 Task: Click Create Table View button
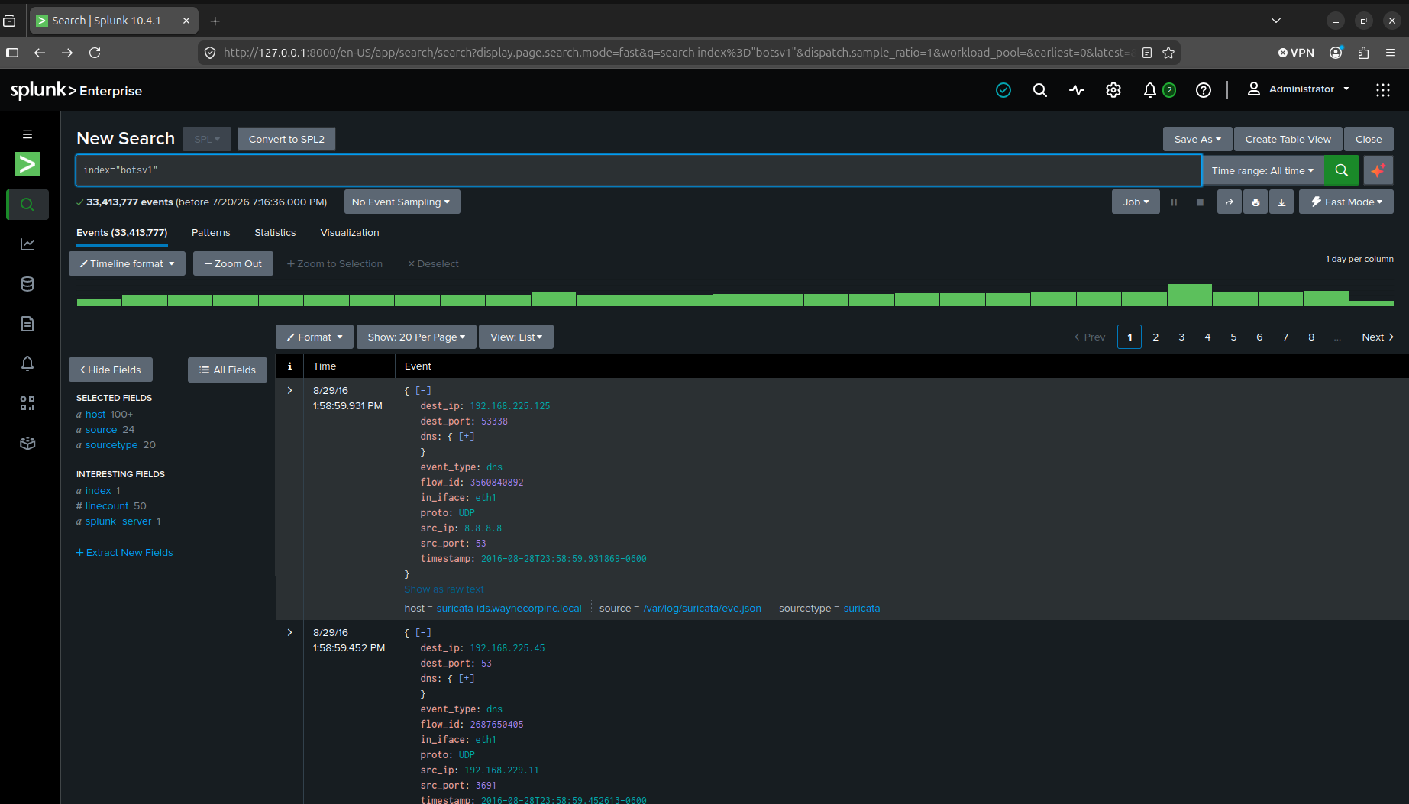click(x=1288, y=139)
